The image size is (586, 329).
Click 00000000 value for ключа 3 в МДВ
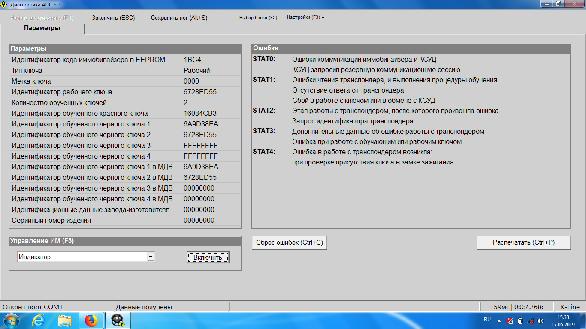point(199,188)
